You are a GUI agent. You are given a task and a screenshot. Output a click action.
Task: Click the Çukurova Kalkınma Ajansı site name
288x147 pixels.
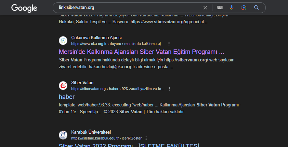click(96, 38)
